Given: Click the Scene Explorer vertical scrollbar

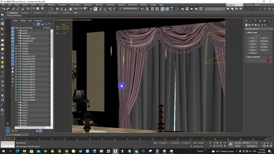Looking at the screenshot, I should [52, 78].
